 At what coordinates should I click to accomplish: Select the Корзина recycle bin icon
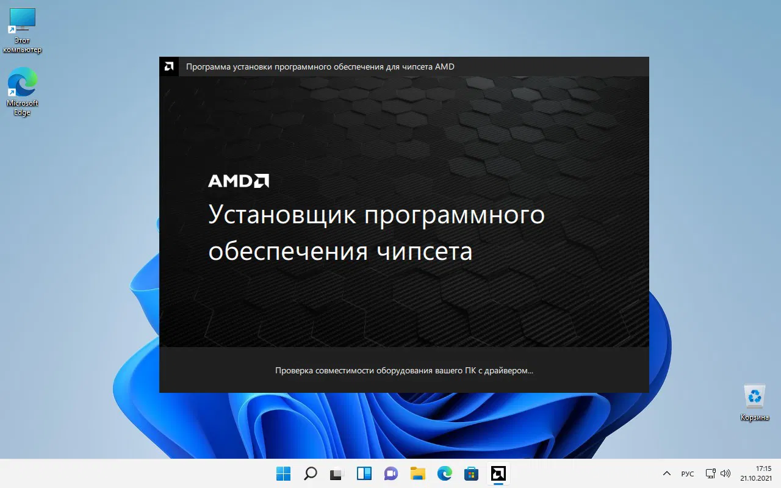pos(755,403)
